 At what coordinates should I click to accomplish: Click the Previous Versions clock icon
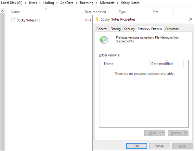point(104,39)
